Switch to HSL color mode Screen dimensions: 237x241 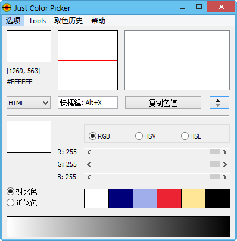pos(185,136)
